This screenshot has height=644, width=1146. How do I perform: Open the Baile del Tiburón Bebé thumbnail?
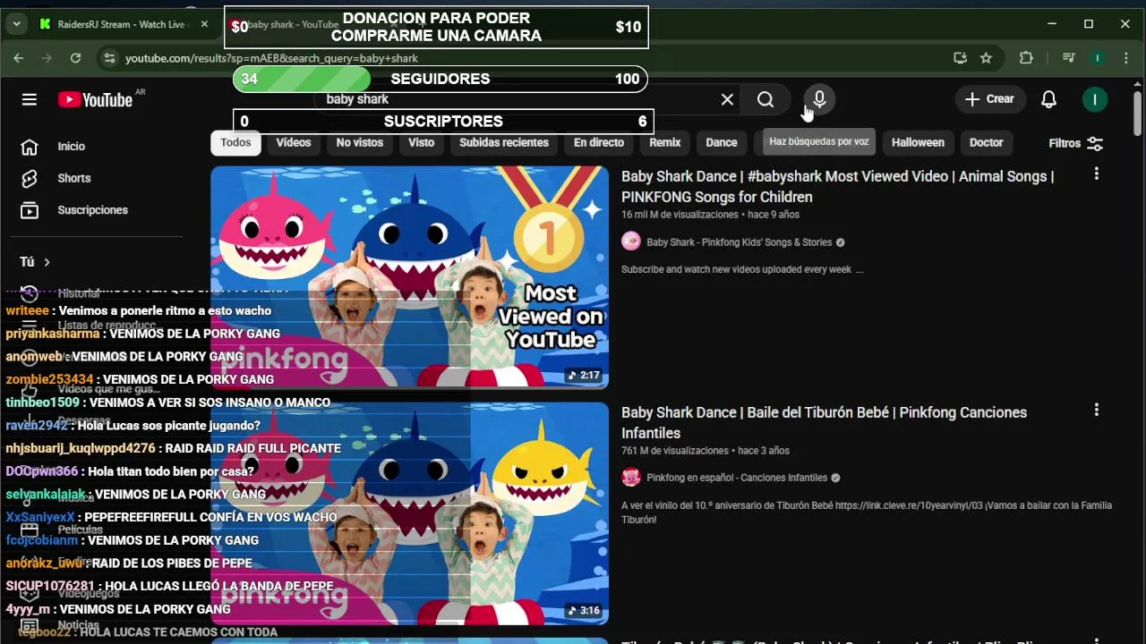[409, 513]
